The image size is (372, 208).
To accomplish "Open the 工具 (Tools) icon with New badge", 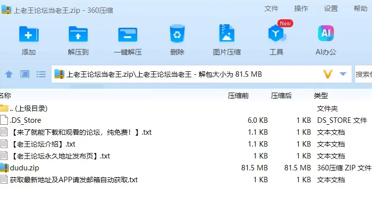I will pyautogui.click(x=276, y=34).
